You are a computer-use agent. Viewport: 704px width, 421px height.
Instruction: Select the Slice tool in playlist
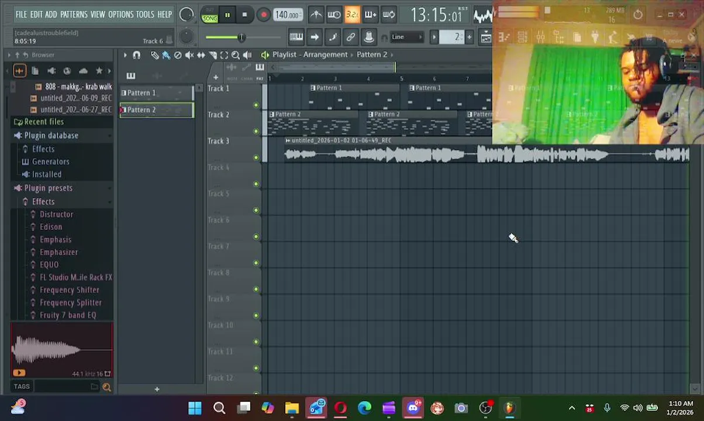(x=213, y=55)
